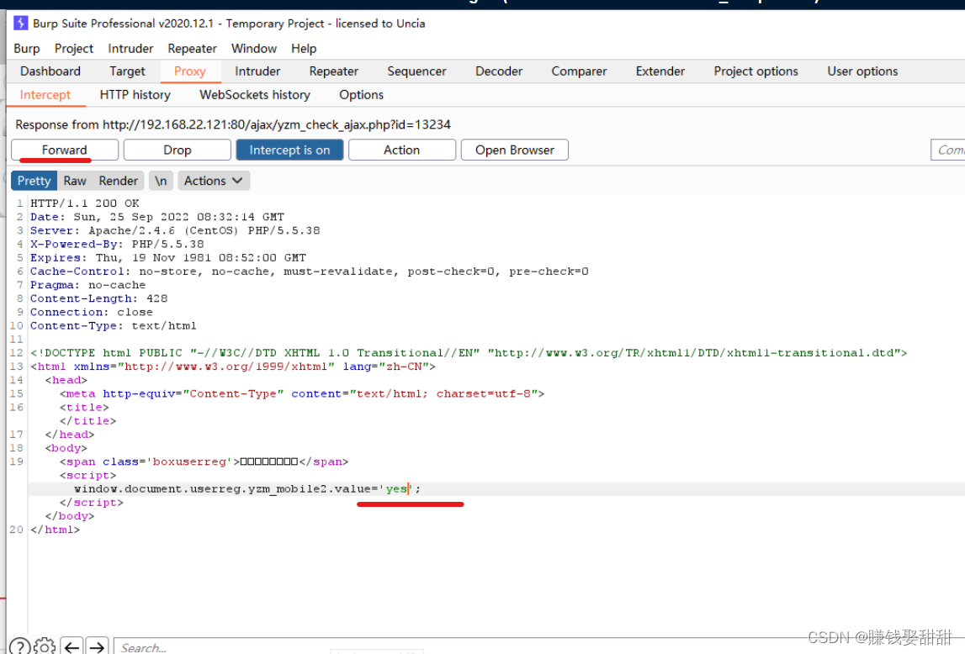The height and width of the screenshot is (654, 965).
Task: Switch to the Target tab
Action: tap(127, 71)
